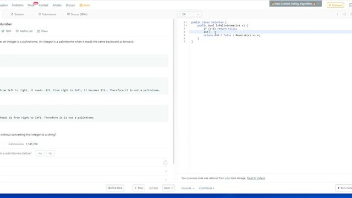Click Add to List
The image size is (352, 198).
pyautogui.click(x=24, y=31)
